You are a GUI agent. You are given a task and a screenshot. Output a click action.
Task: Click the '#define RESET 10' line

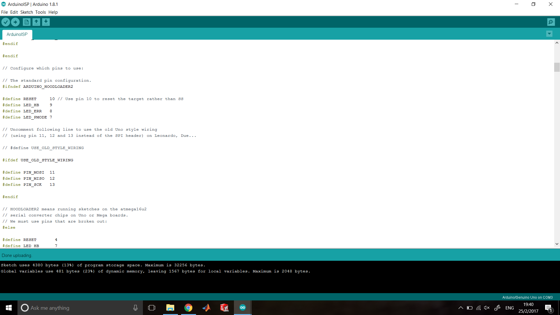pos(93,99)
